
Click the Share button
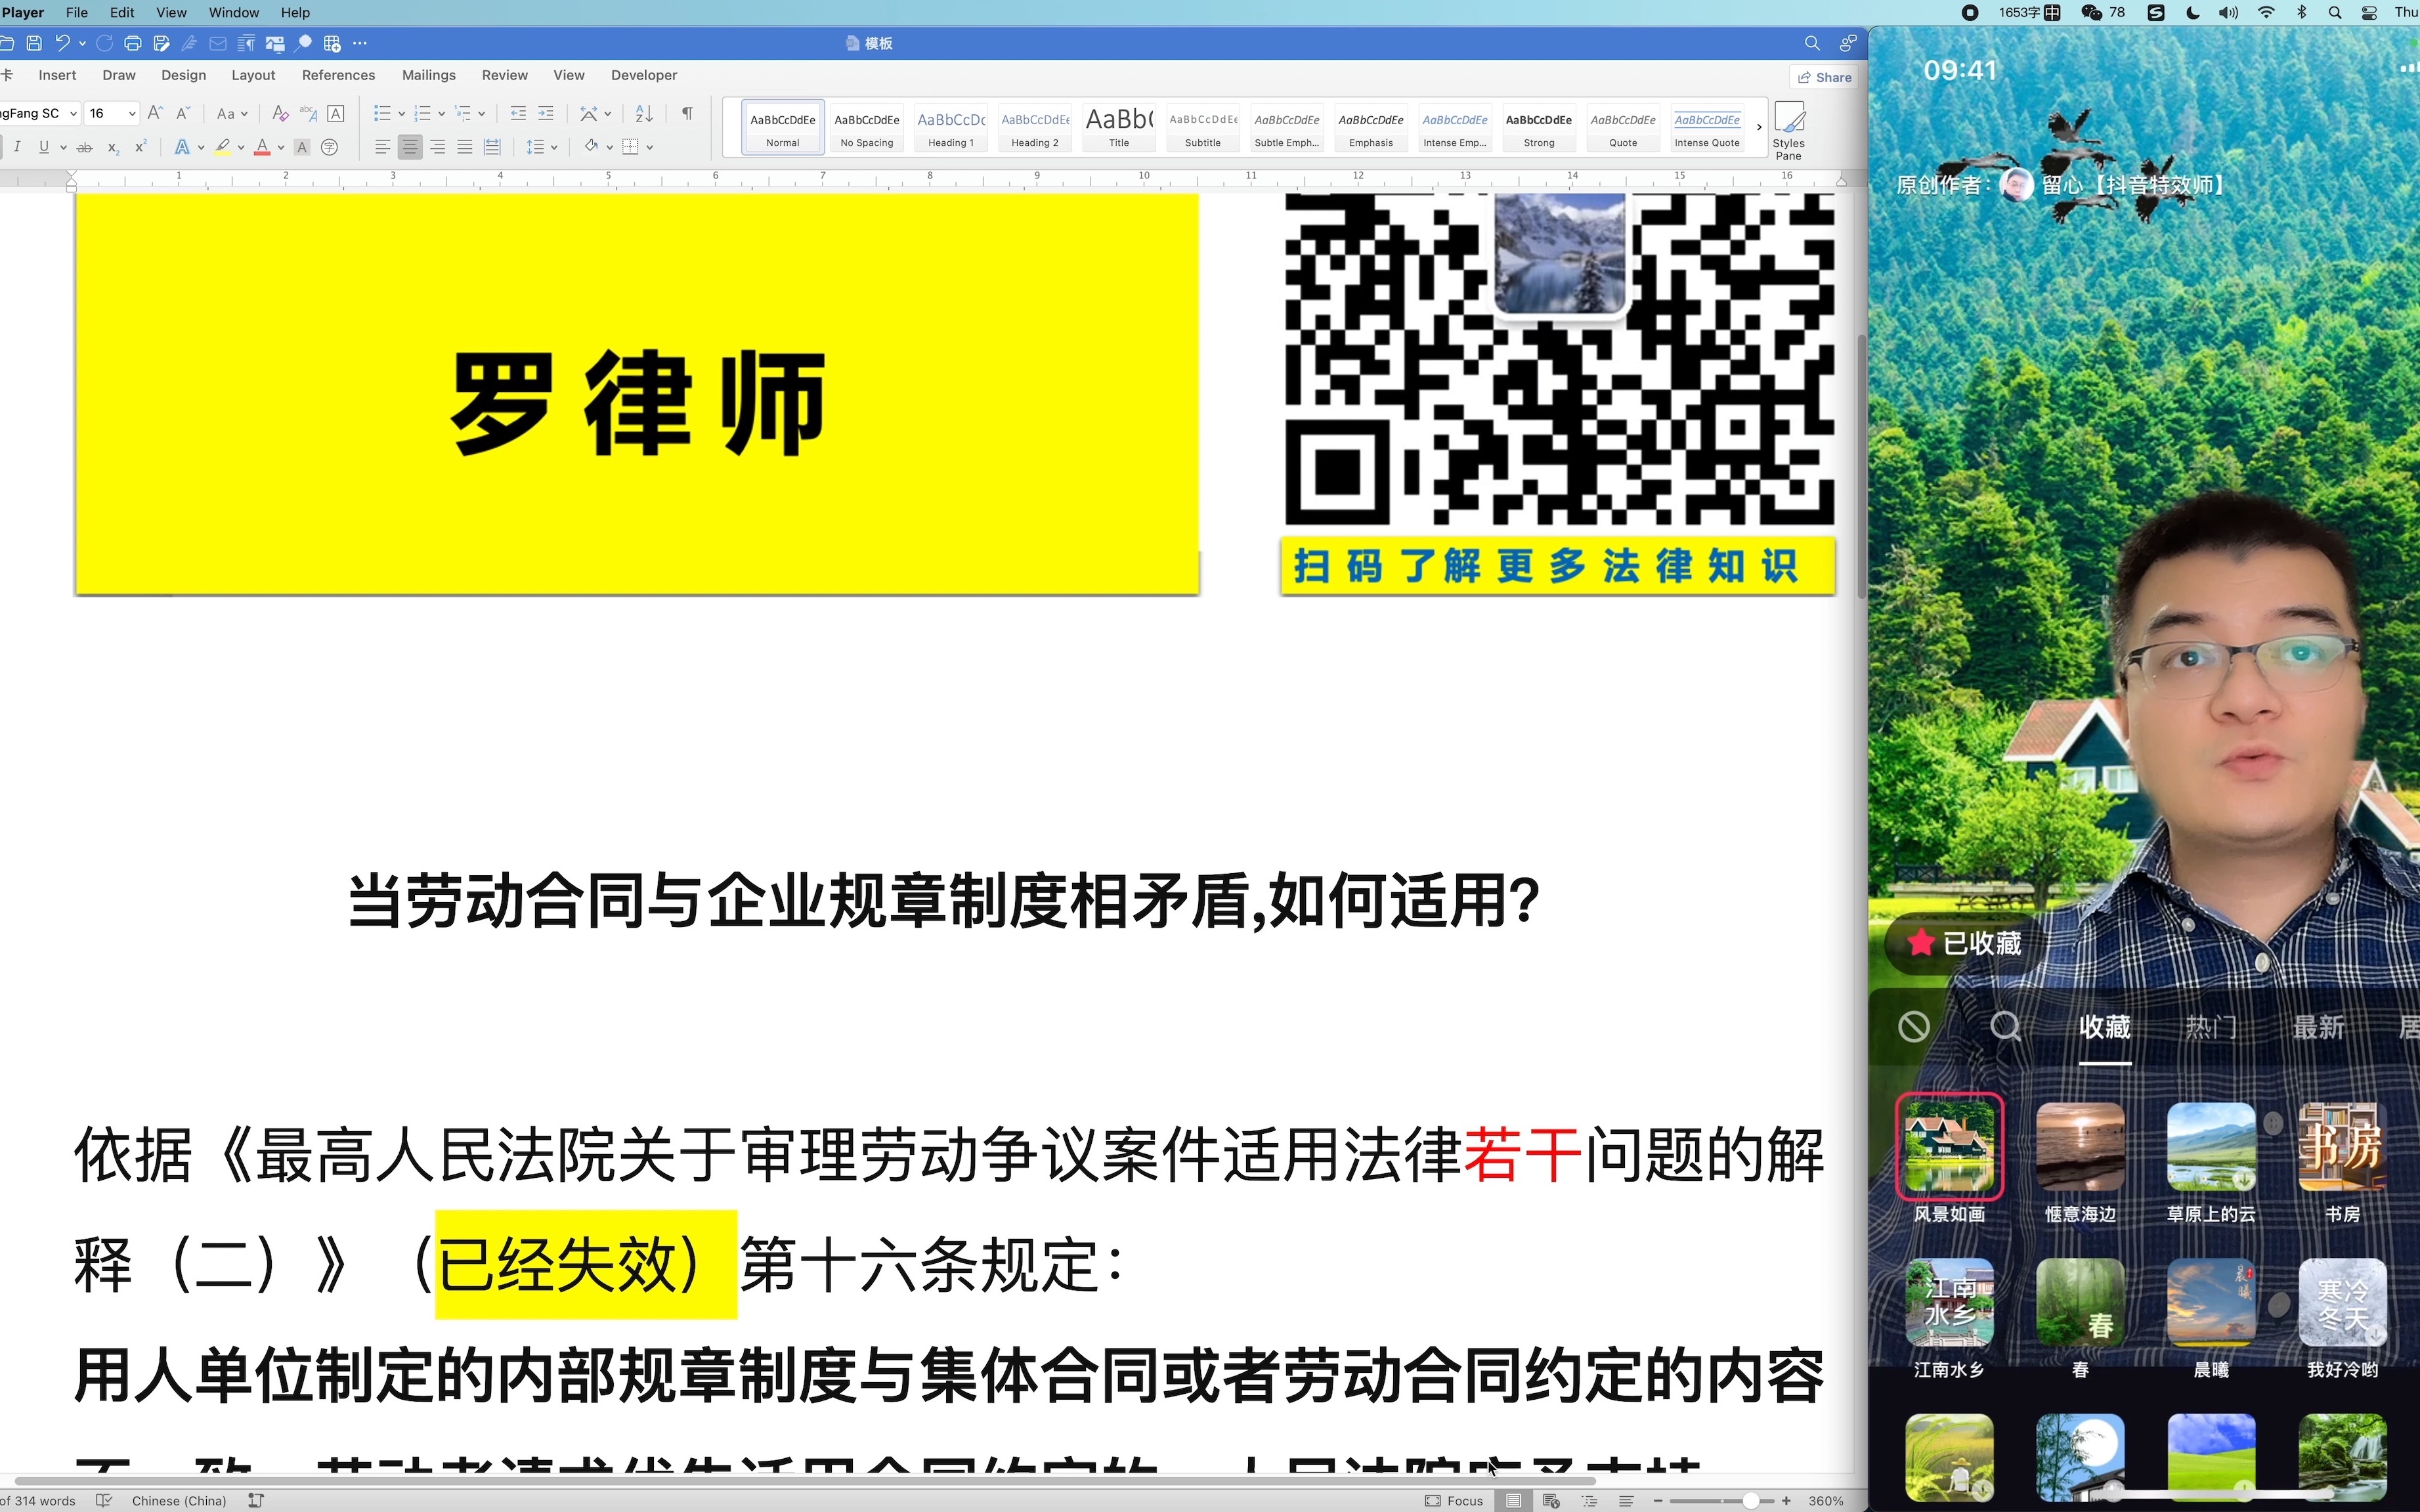click(1825, 77)
